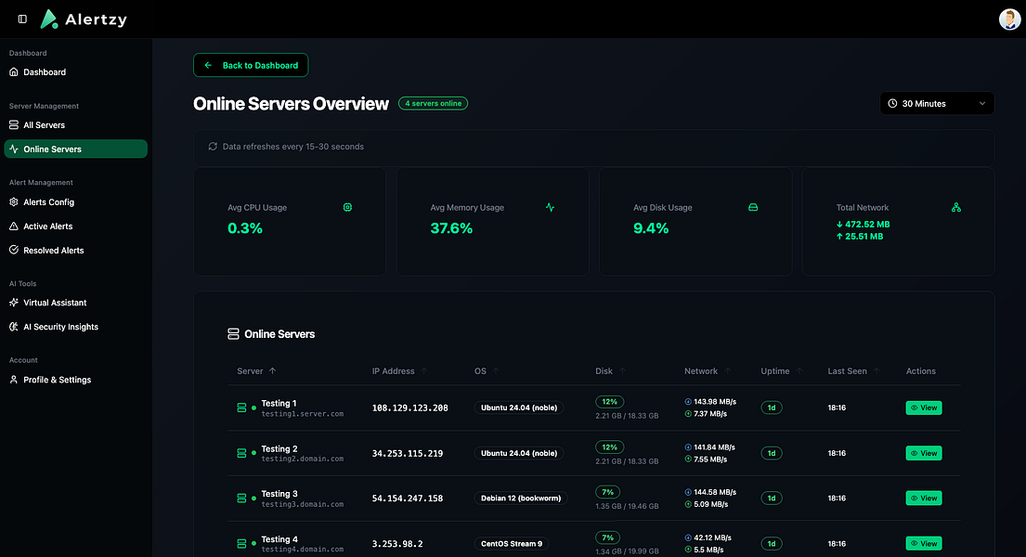1026x557 pixels.
Task: Click the Debian 12 (bookworm) OS badge
Action: (x=521, y=499)
